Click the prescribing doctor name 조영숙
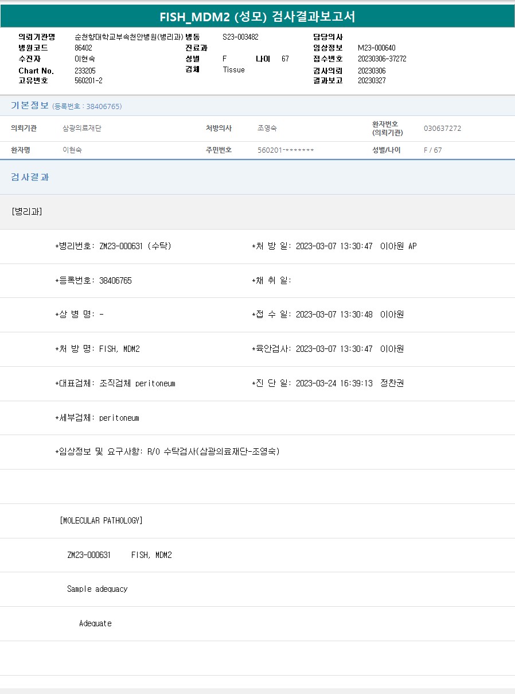515x694 pixels. point(267,129)
